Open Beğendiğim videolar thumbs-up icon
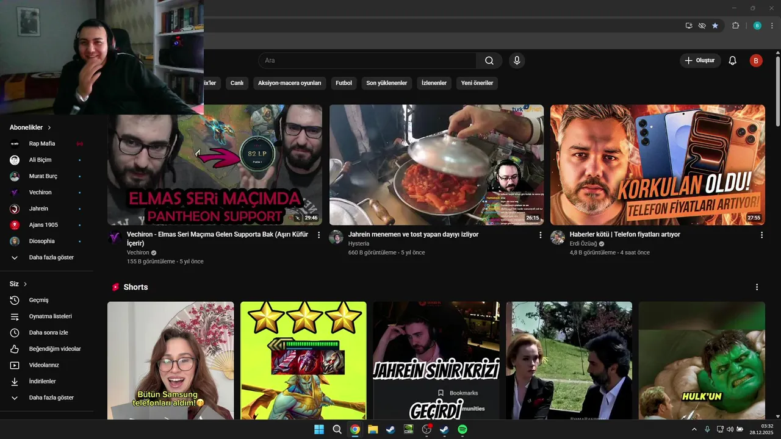781x439 pixels. [15, 349]
